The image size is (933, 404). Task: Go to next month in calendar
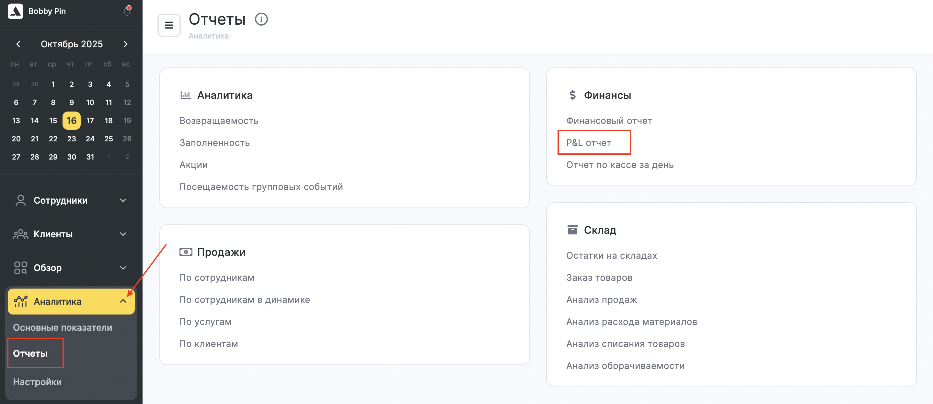126,44
